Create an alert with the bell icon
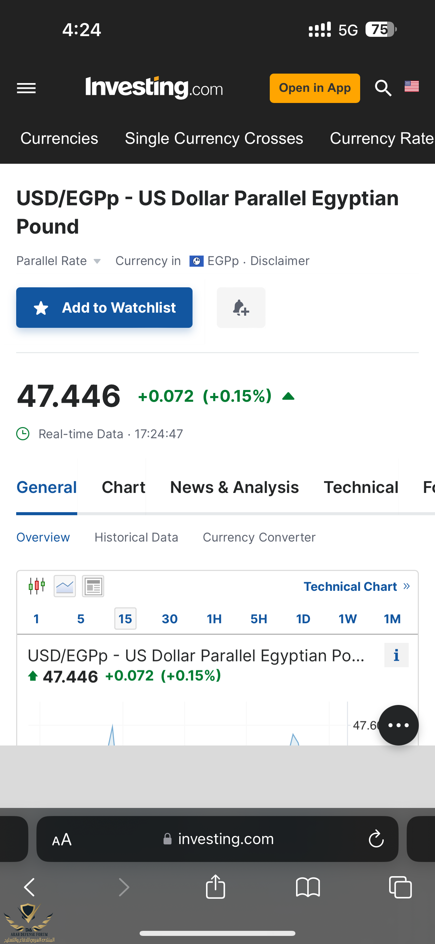The height and width of the screenshot is (944, 435). (x=241, y=308)
